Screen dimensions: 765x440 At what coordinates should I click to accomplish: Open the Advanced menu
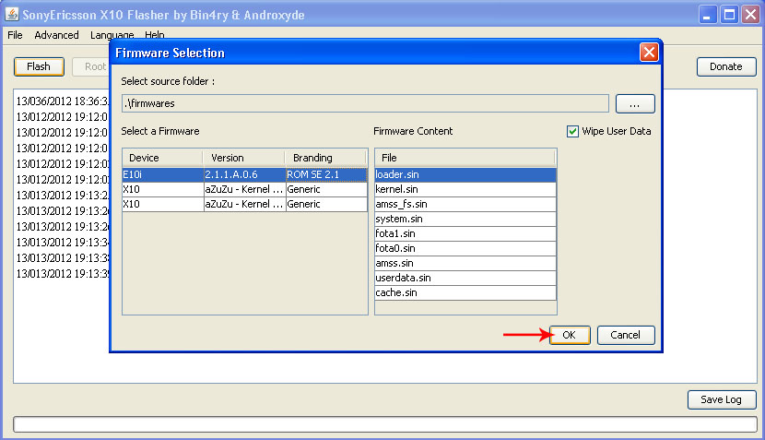click(x=56, y=35)
